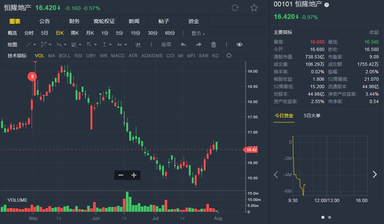The image size is (384, 224).
Task: Go to next panel with right arrow
Action: point(375,175)
